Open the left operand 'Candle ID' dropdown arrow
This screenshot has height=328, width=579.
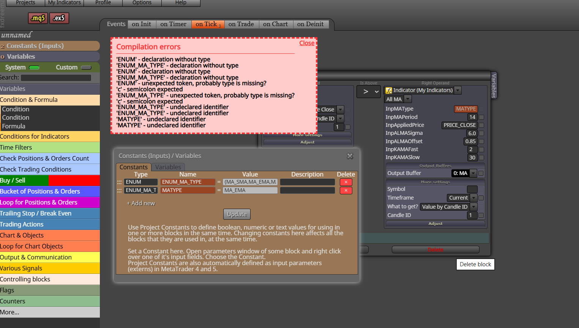pos(340,119)
